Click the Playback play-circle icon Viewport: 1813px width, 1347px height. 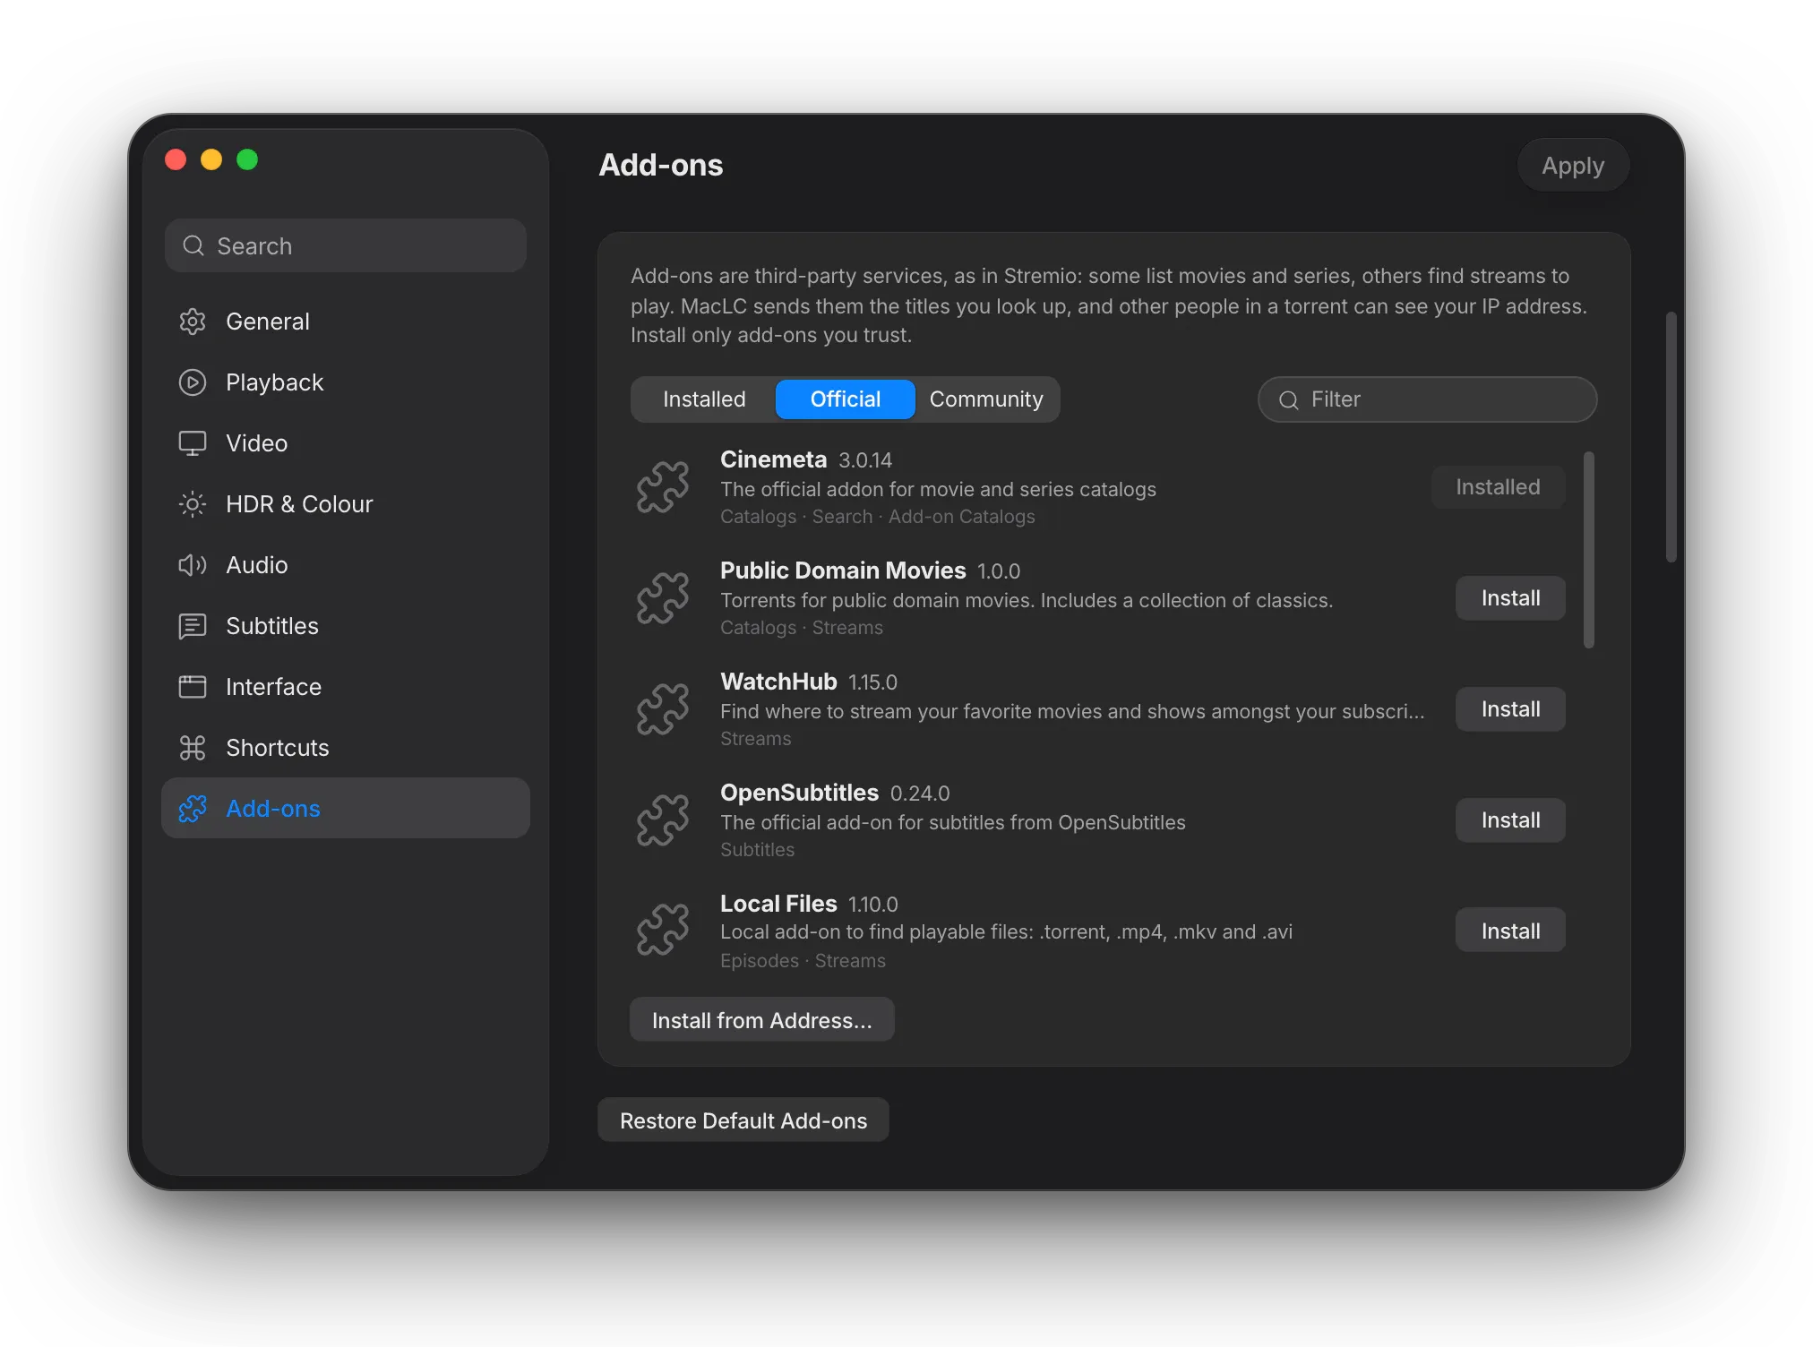[193, 382]
